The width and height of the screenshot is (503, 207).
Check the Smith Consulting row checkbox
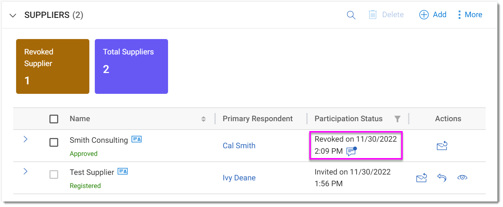coord(54,142)
